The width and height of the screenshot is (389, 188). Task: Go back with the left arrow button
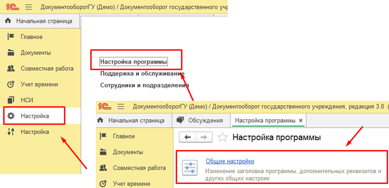(x=188, y=137)
